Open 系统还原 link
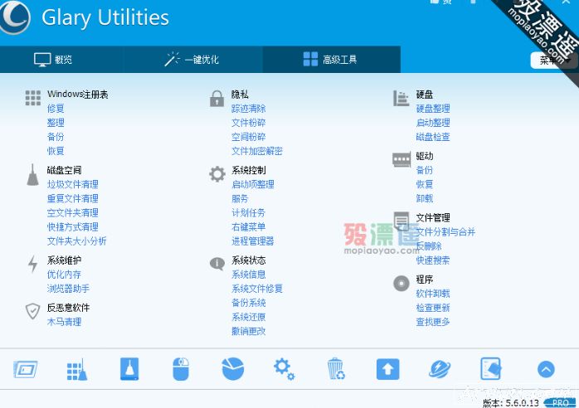579x408 pixels. [x=249, y=317]
